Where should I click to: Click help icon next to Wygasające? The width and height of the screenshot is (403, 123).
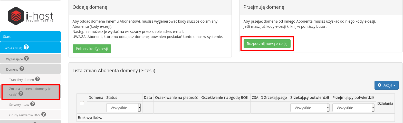(26, 59)
